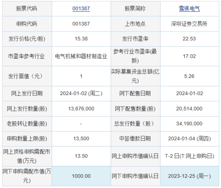
Task: Select the 深圳证券交易所 listing location cell
Action: tap(189, 24)
